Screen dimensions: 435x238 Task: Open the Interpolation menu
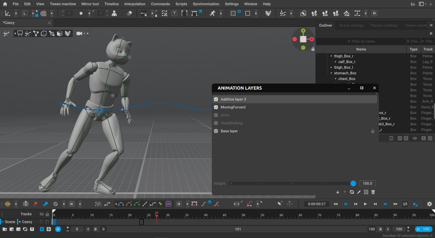pos(134,4)
